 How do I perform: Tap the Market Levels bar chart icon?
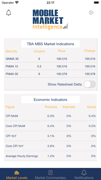17,172
